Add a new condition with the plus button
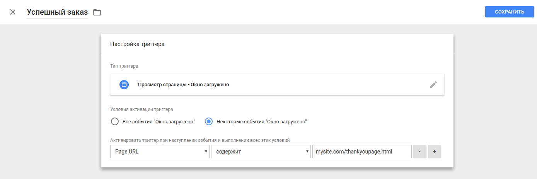 (x=435, y=152)
